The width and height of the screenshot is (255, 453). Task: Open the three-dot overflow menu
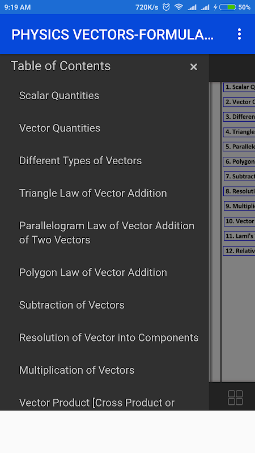(239, 34)
